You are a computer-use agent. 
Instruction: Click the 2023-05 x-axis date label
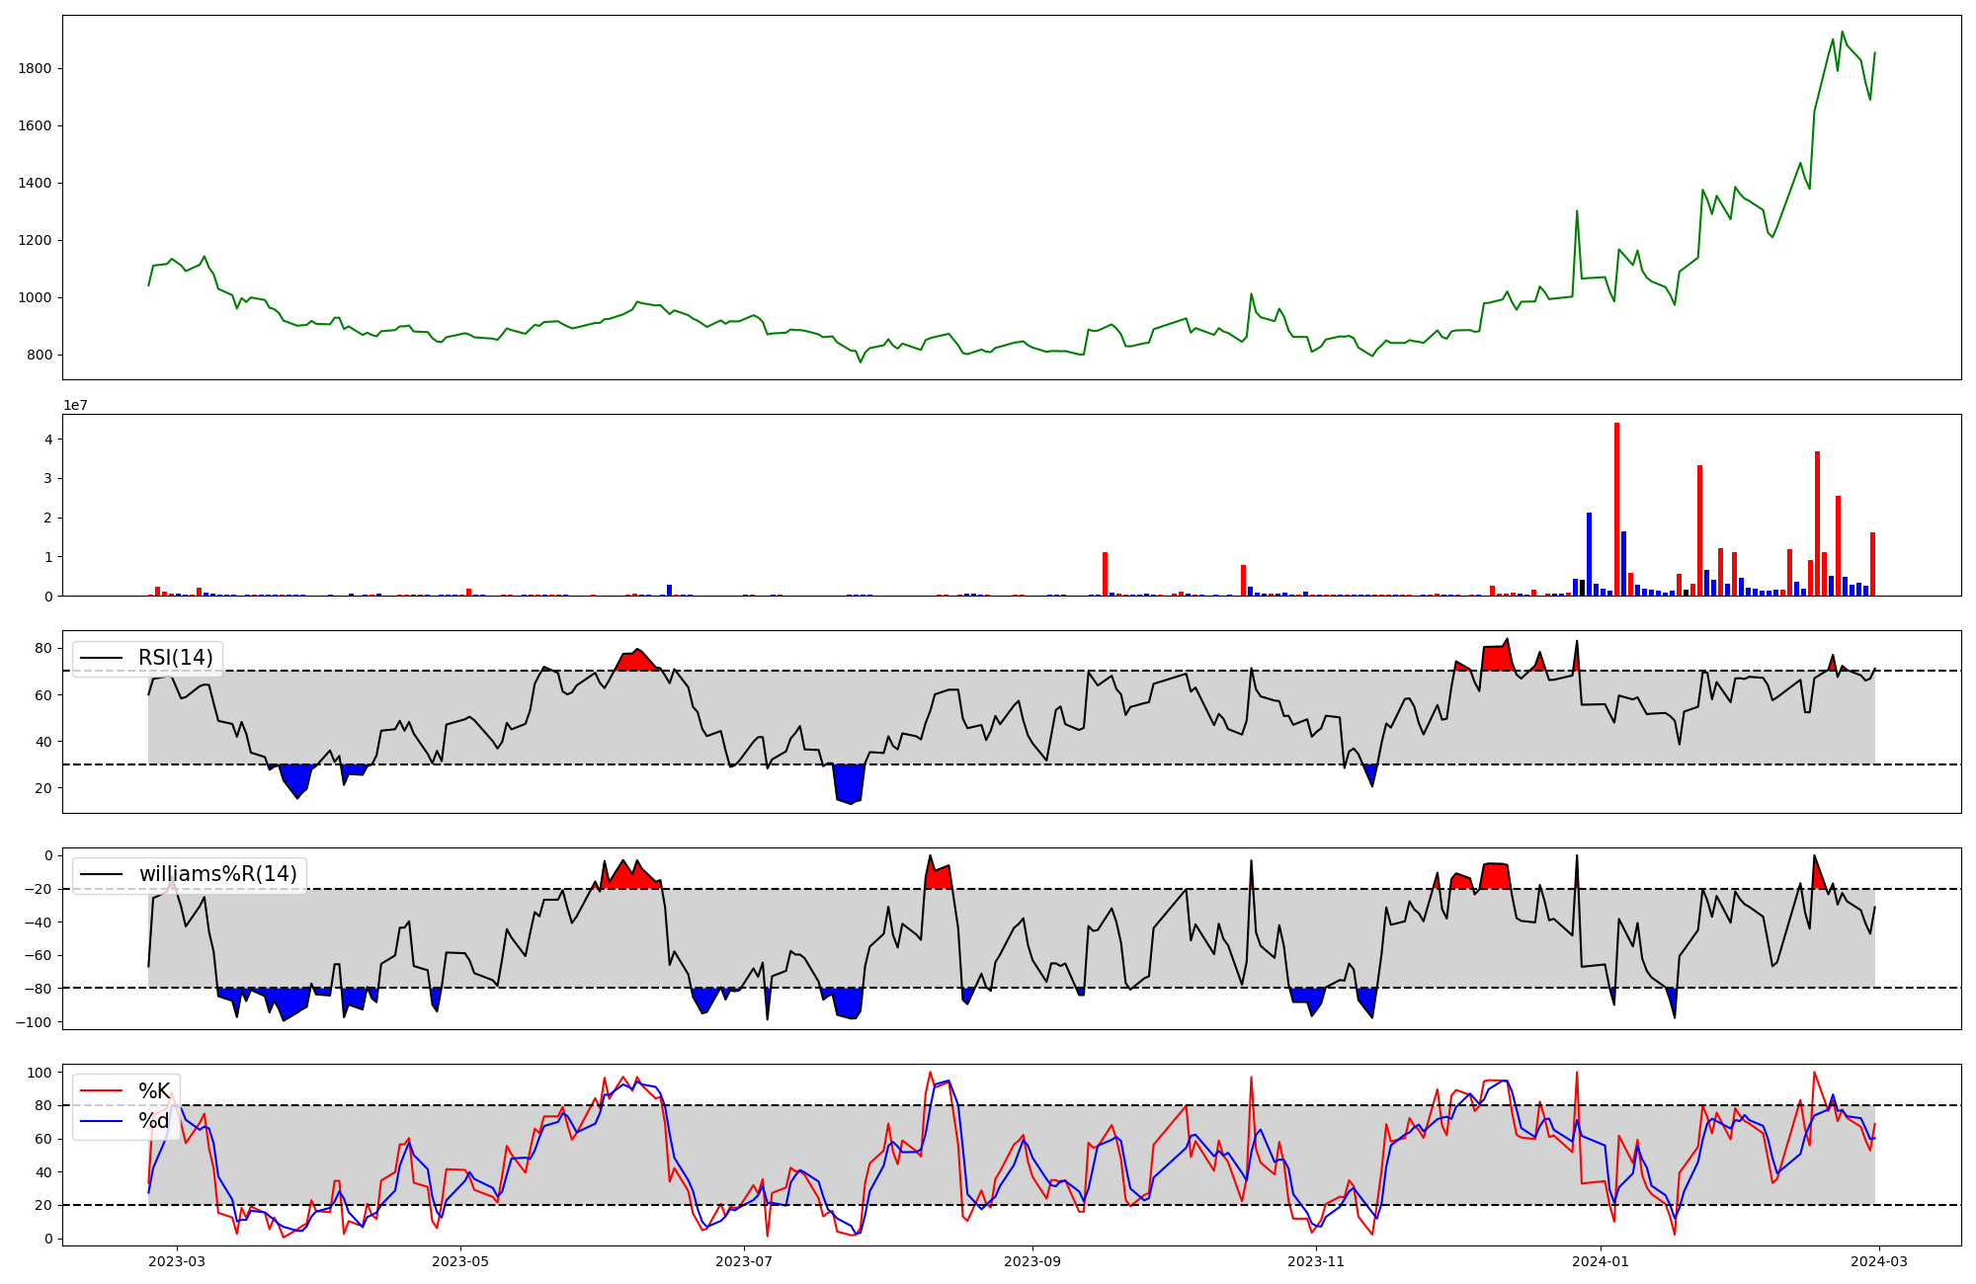(460, 1261)
